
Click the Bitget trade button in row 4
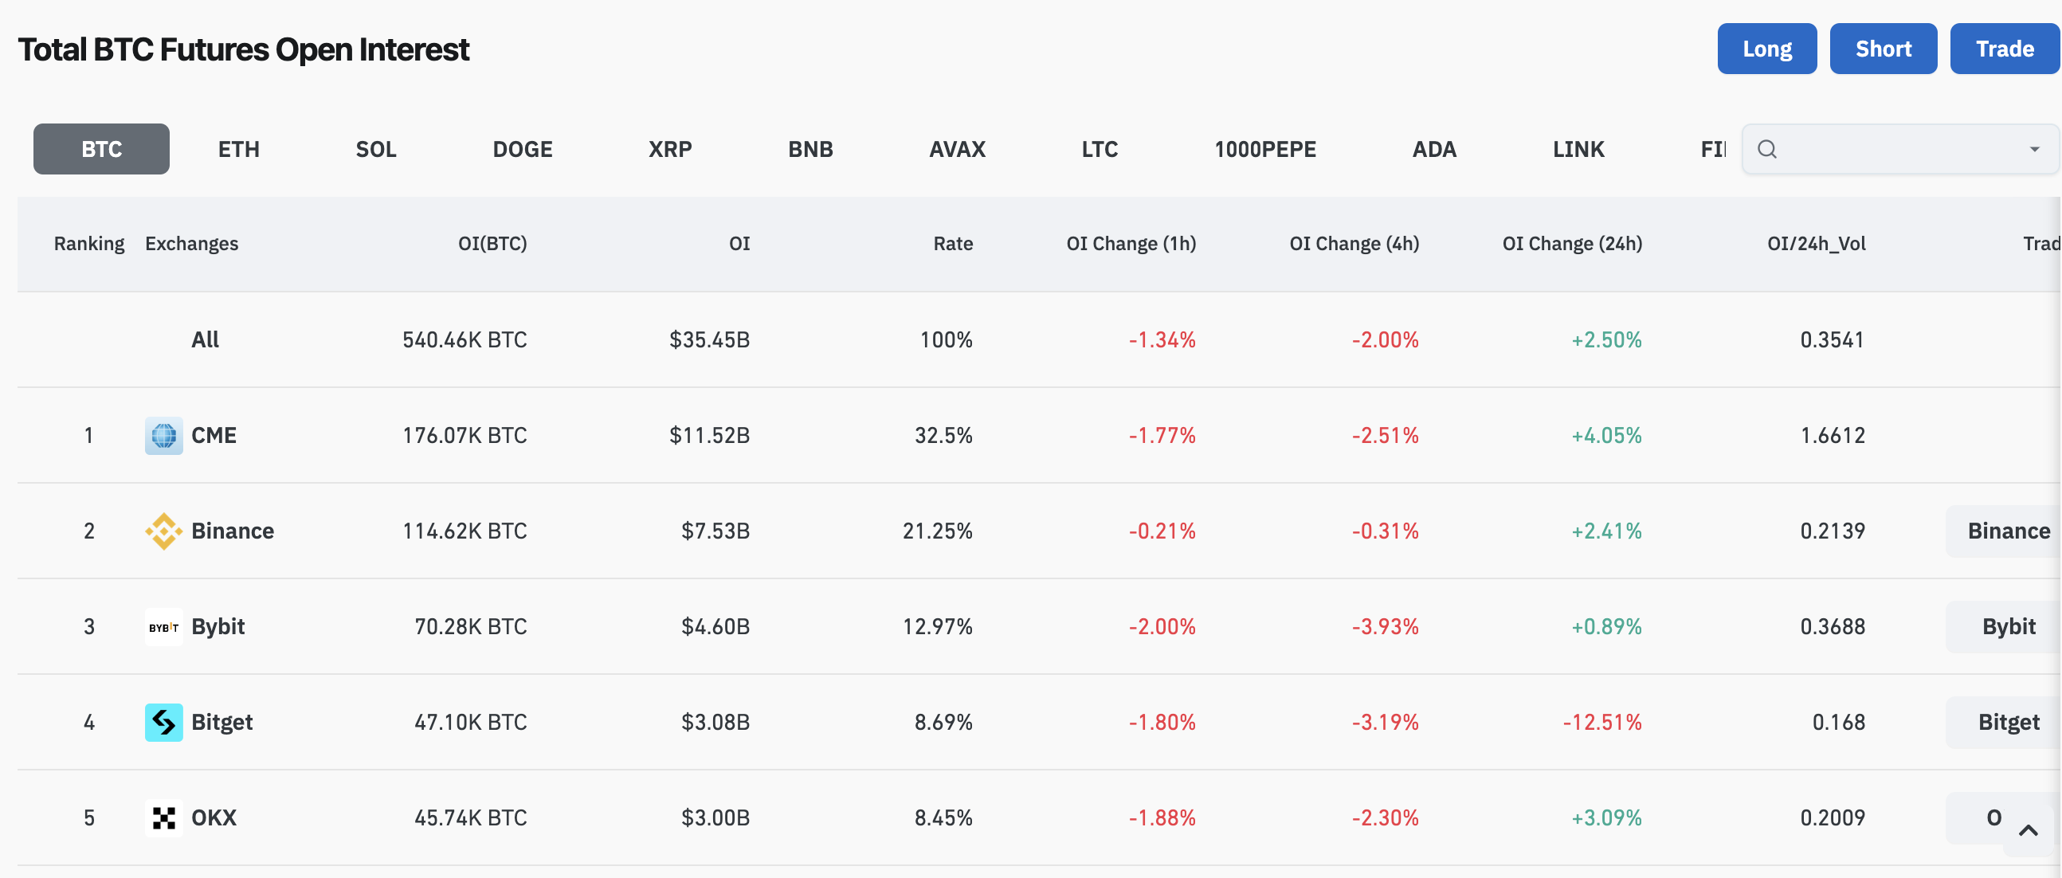pos(2008,722)
